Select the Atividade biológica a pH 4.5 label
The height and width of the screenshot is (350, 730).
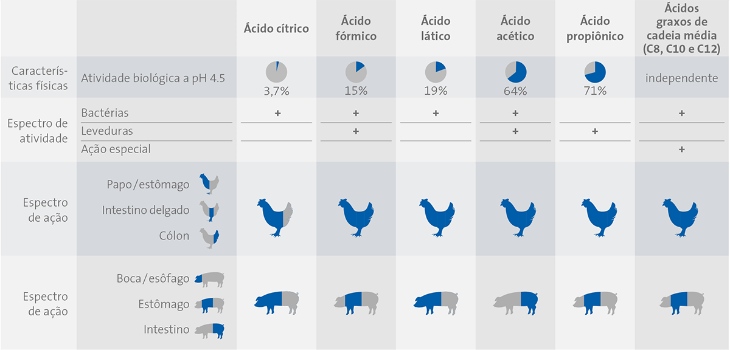pos(151,77)
